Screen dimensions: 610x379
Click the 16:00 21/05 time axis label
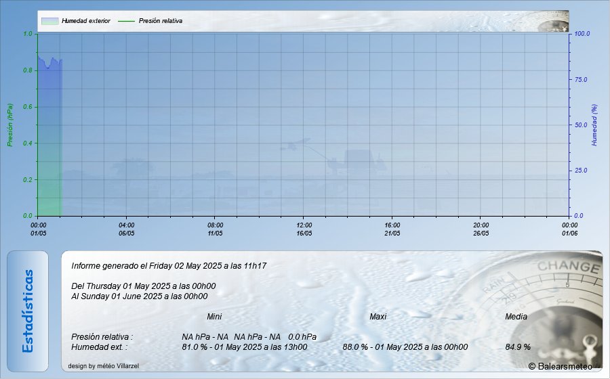[392, 229]
